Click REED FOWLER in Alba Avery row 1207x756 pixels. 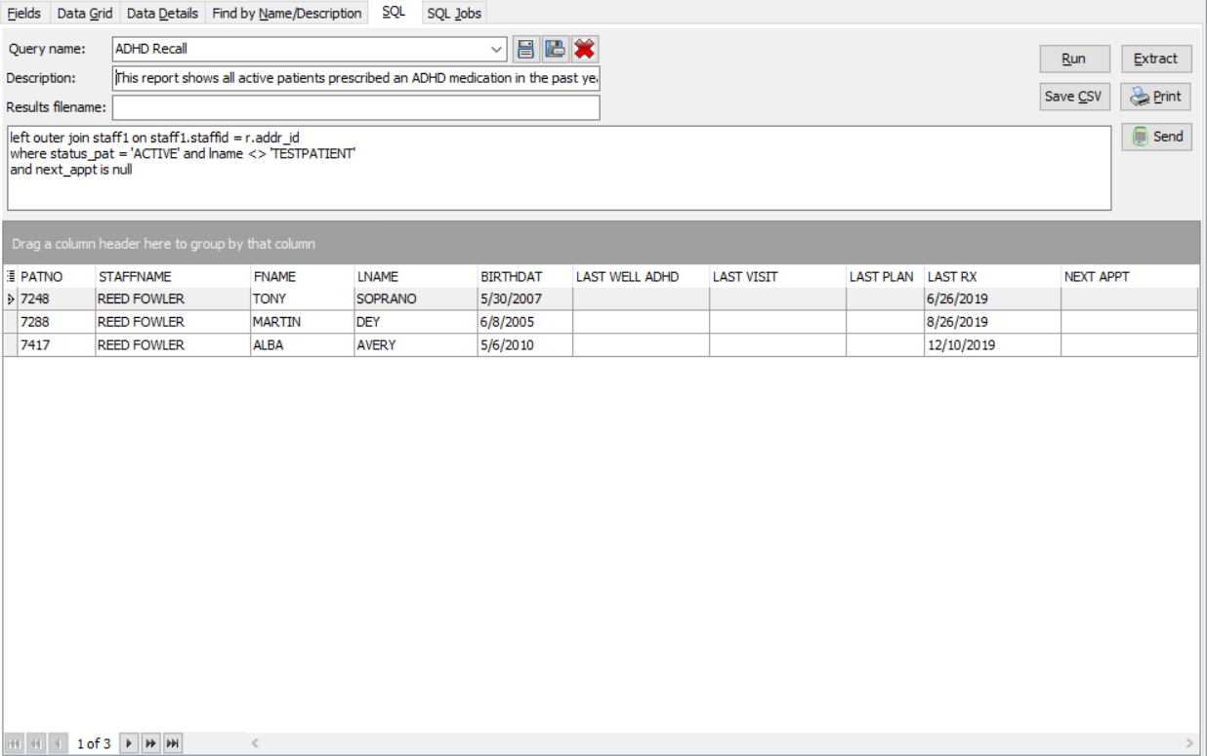(x=172, y=345)
